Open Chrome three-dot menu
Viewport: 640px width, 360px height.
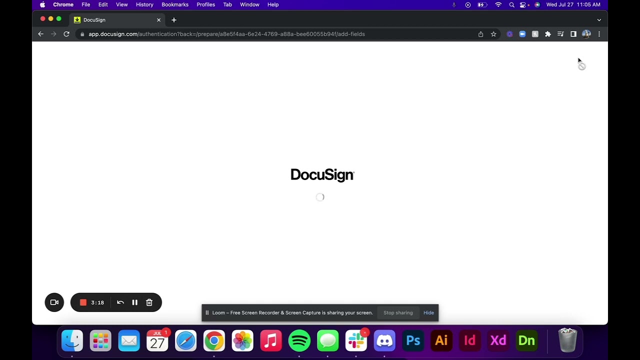[x=599, y=34]
